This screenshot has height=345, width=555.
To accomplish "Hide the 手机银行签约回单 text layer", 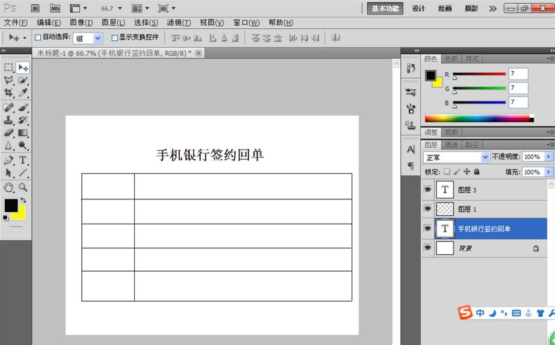I will pyautogui.click(x=427, y=228).
